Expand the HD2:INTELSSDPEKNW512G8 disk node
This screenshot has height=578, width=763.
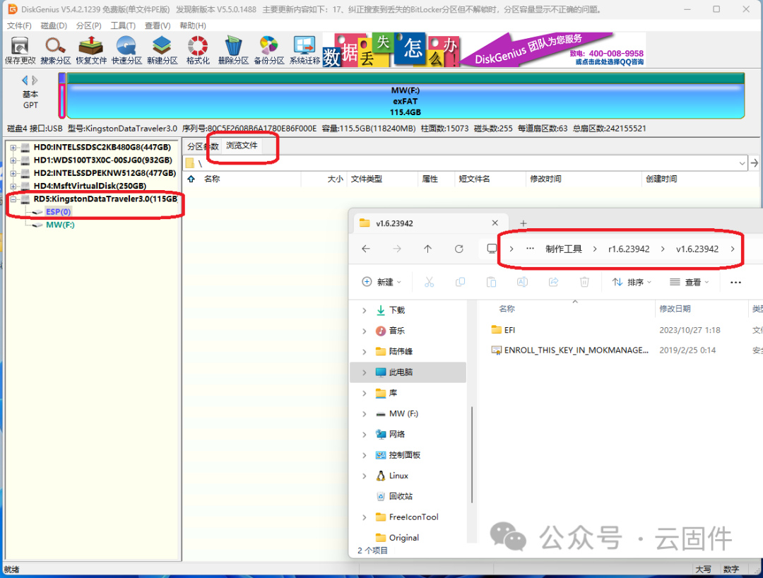tap(13, 173)
